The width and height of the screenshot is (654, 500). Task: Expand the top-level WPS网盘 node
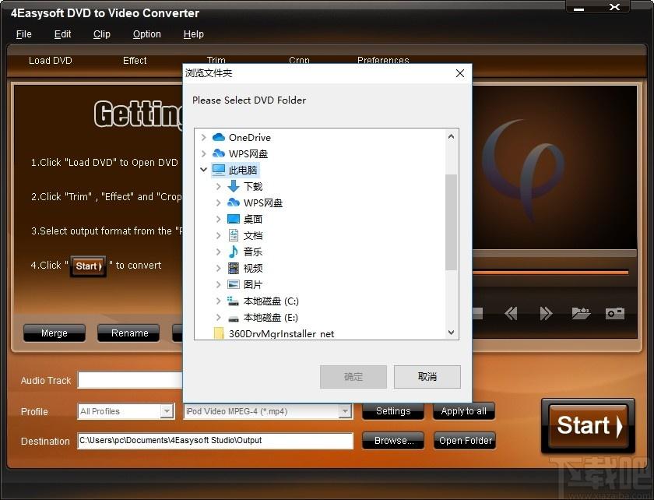point(203,153)
